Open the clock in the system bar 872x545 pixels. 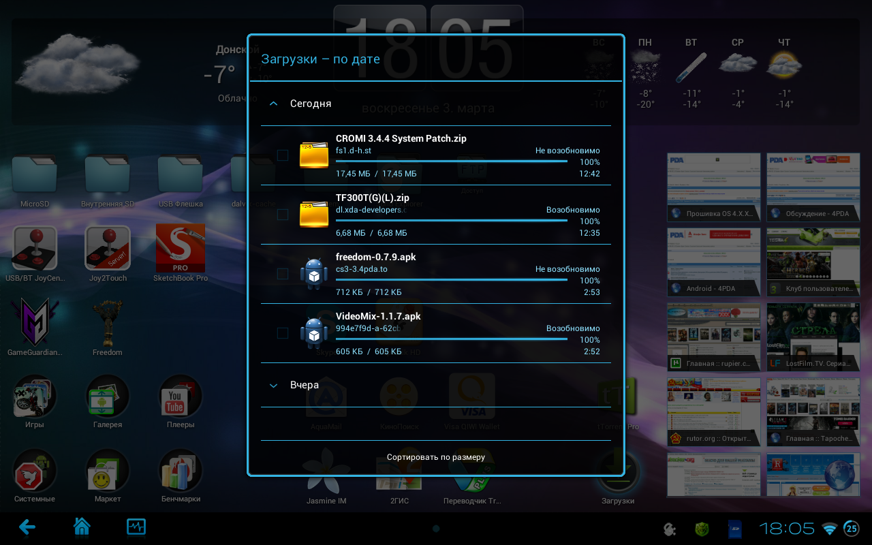(x=787, y=528)
